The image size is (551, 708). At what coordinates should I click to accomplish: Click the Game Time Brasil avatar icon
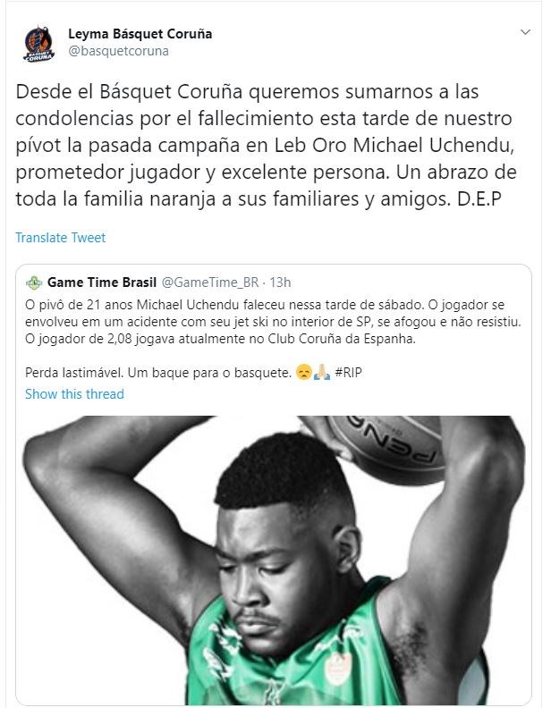click(x=34, y=282)
